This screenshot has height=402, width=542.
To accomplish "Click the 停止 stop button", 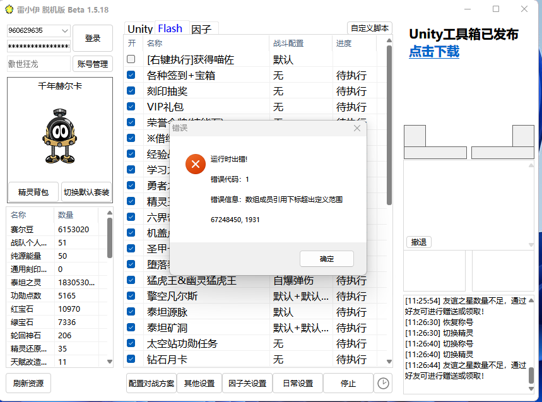I will (348, 383).
